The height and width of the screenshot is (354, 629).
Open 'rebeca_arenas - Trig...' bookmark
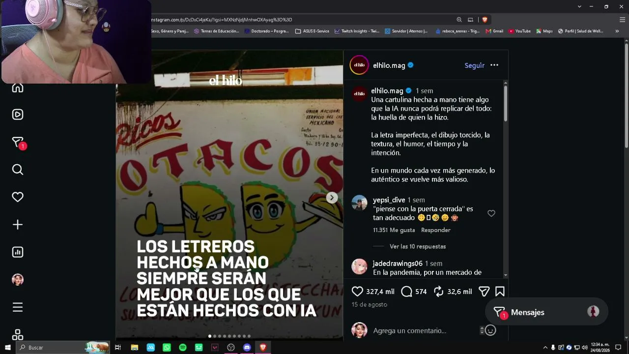[x=457, y=31]
